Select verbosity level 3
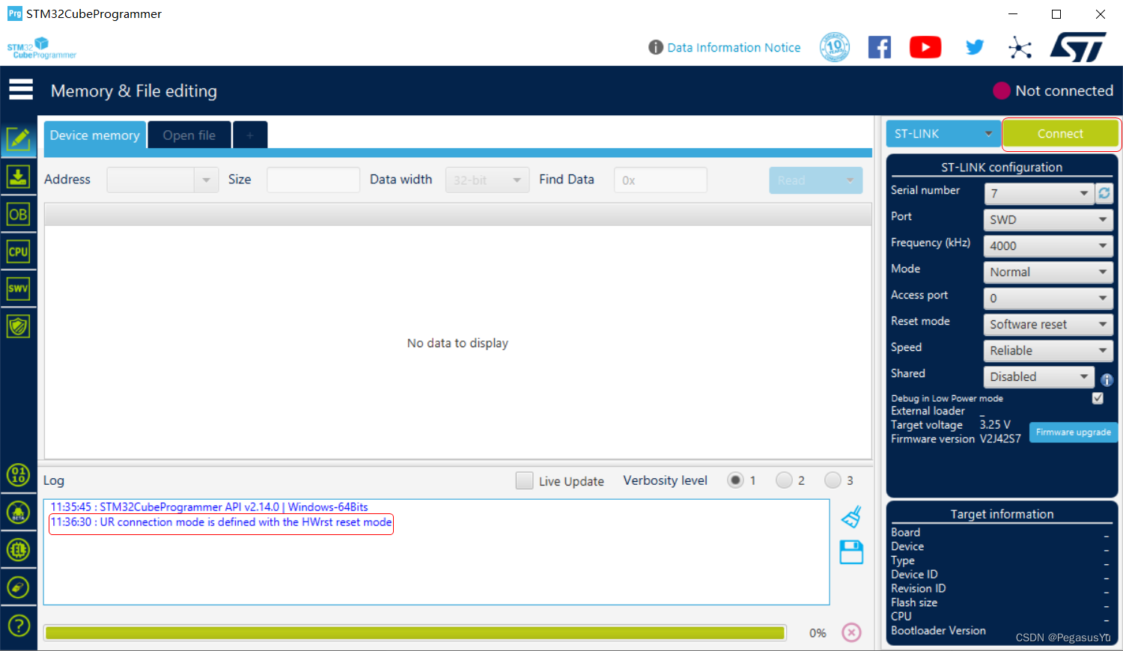The height and width of the screenshot is (651, 1123). [x=833, y=480]
